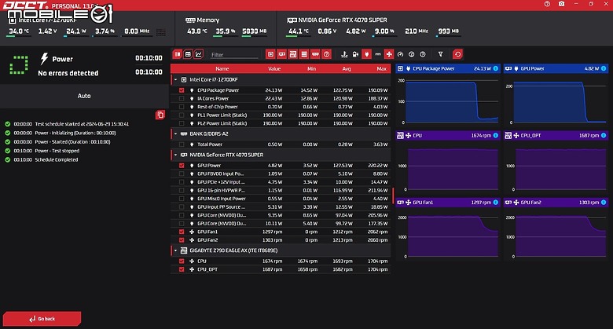Reset the monitoring min/max values

(x=458, y=54)
